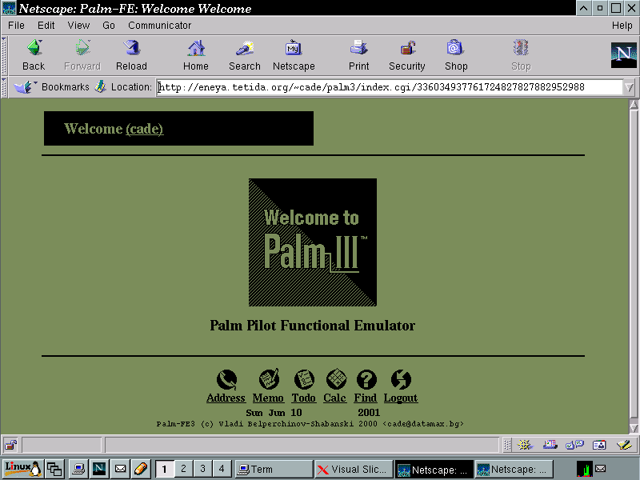Open the Help menu
Viewport: 640px width, 480px height.
point(622,26)
